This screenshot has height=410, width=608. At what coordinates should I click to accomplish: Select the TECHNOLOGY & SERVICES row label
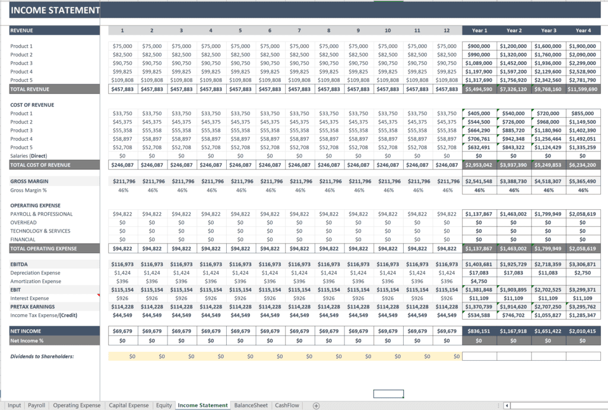click(40, 231)
